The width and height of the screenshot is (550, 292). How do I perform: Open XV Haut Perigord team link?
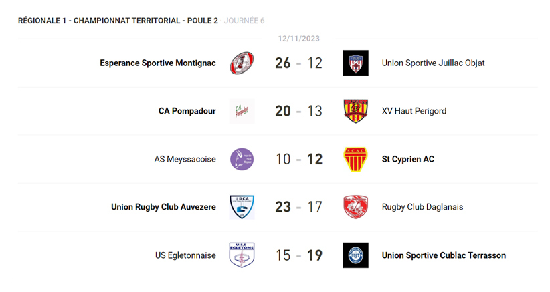(x=414, y=111)
